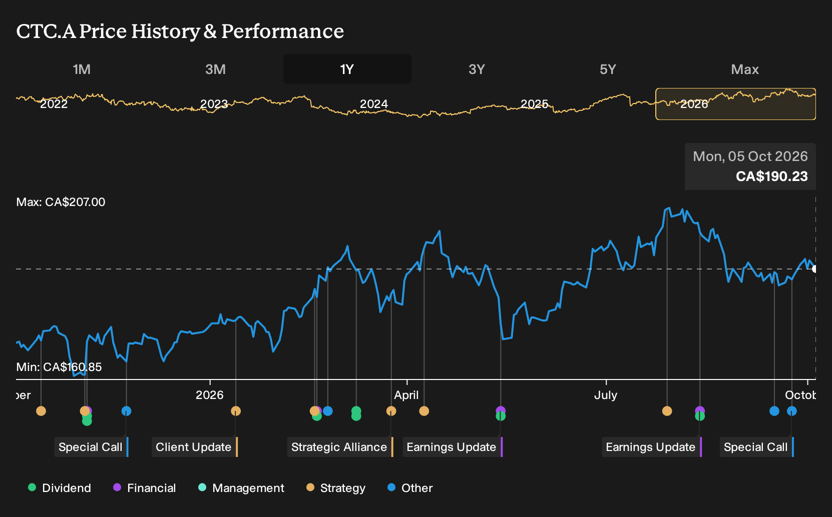
Task: Click the 2024 label in the overview chart
Action: (x=374, y=104)
